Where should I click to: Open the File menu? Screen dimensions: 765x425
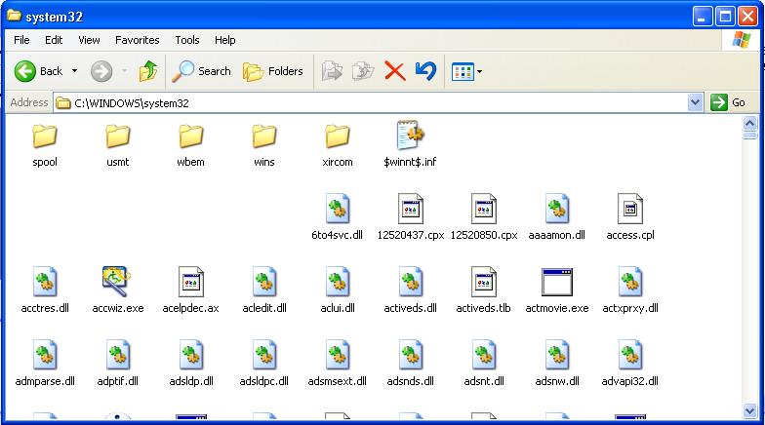21,40
